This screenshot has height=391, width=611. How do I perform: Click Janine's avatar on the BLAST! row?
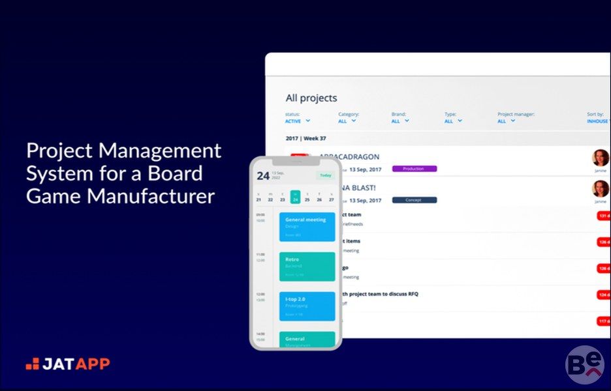(x=600, y=189)
